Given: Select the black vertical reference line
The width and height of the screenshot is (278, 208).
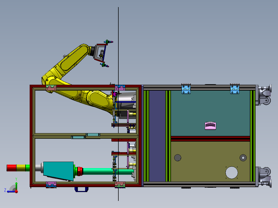Looking at the screenshot, I should (x=118, y=104).
